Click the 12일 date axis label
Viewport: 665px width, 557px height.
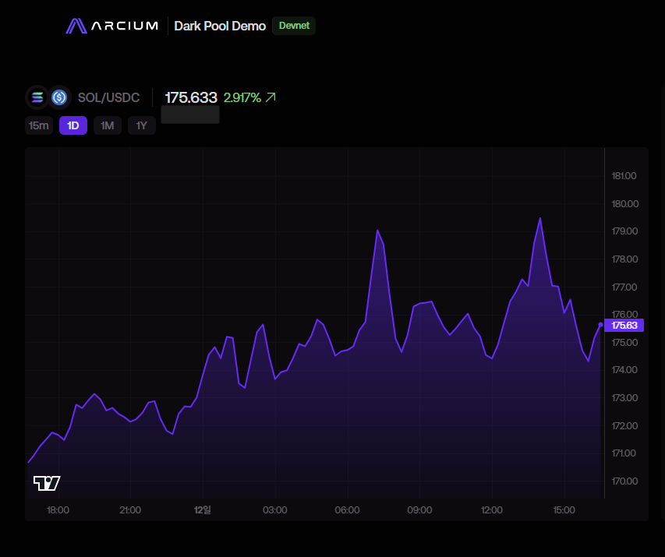tap(202, 510)
